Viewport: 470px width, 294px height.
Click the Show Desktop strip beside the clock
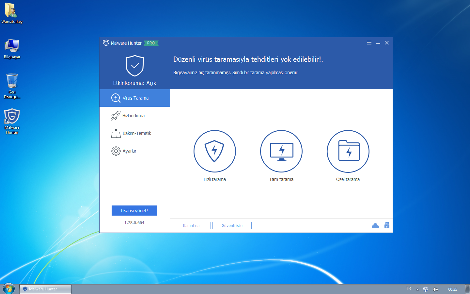467,289
